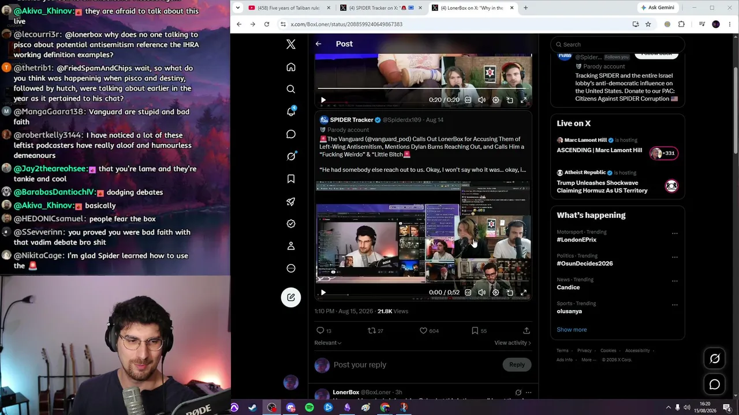
Task: Show hidden system tray icons
Action: pos(669,408)
